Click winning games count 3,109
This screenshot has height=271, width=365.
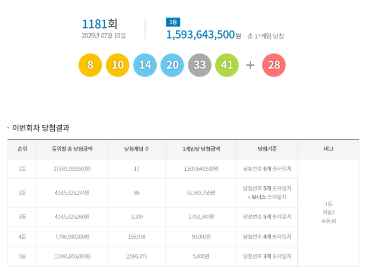(137, 217)
